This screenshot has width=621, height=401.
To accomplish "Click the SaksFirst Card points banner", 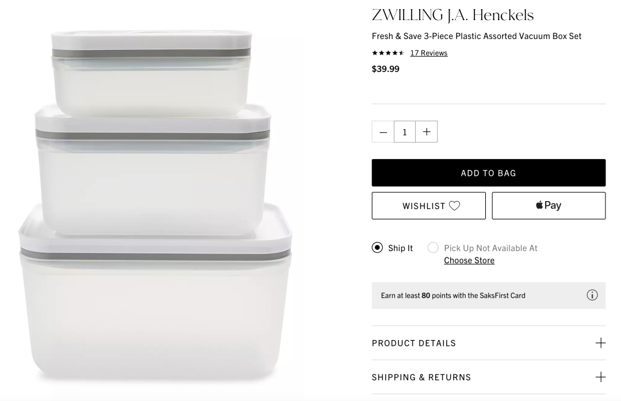I will click(489, 295).
